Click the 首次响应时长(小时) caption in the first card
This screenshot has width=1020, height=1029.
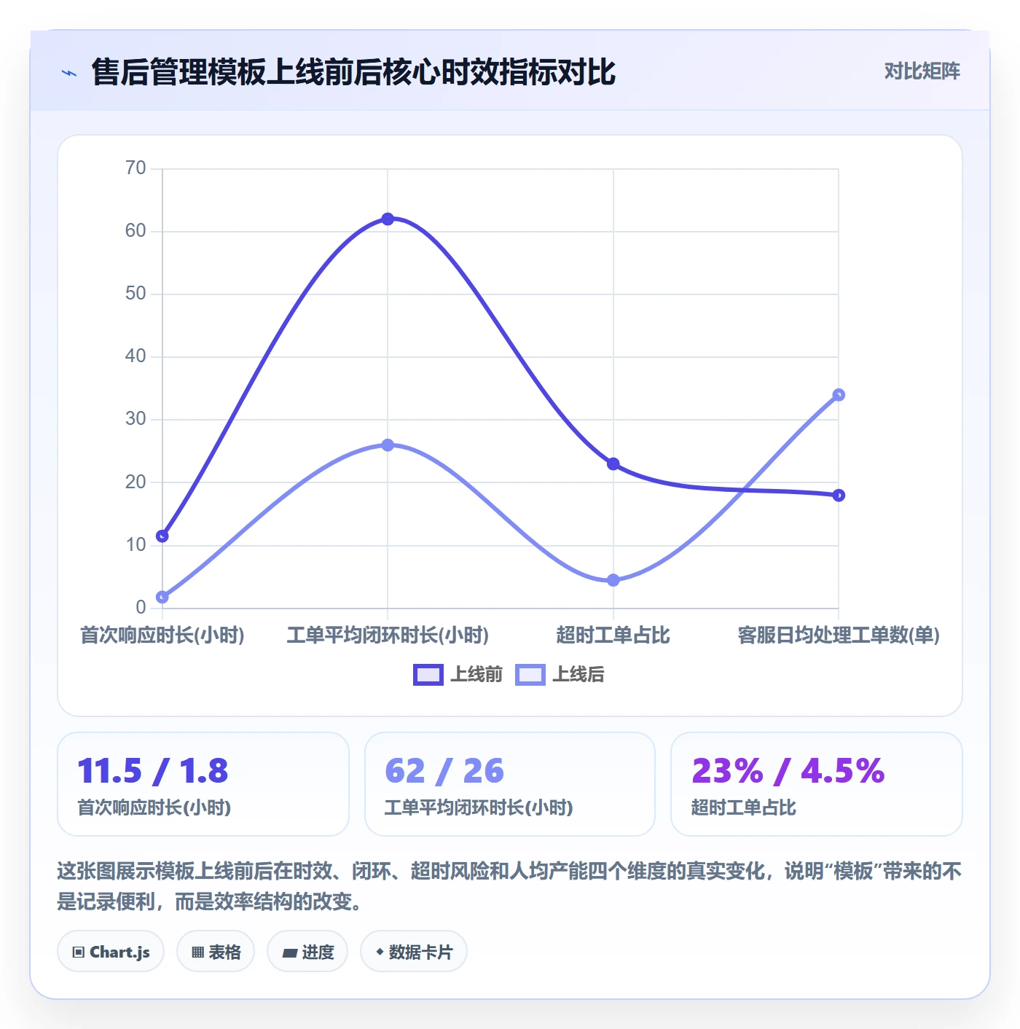154,807
